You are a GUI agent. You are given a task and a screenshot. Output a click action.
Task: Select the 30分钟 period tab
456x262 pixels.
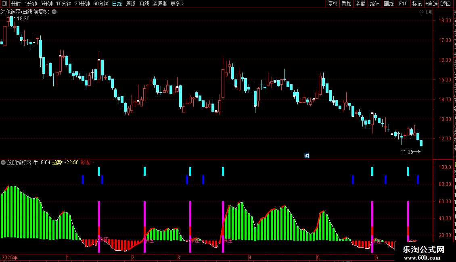pos(82,4)
